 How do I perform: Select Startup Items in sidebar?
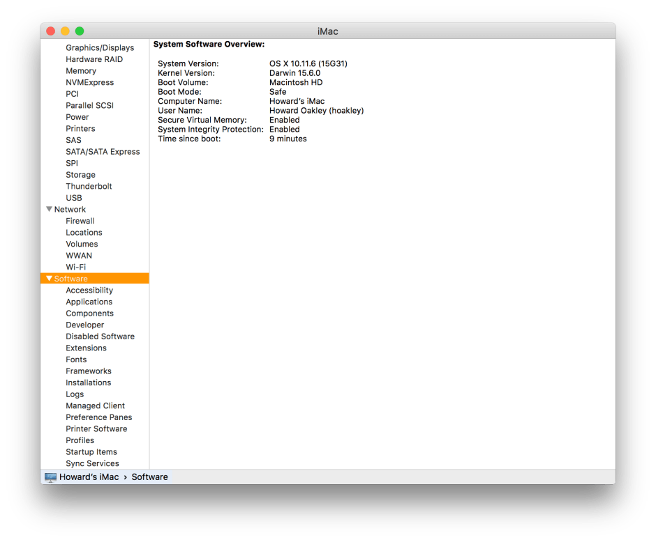tap(91, 452)
